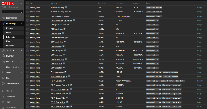Click fstype: ext4 tag in Space: Available row
Image resolution: width=207 pixels, height=109 pixels.
[x=177, y=94]
